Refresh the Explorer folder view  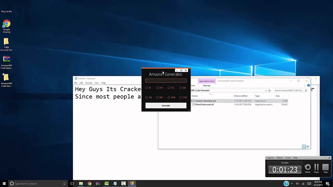coord(270,90)
